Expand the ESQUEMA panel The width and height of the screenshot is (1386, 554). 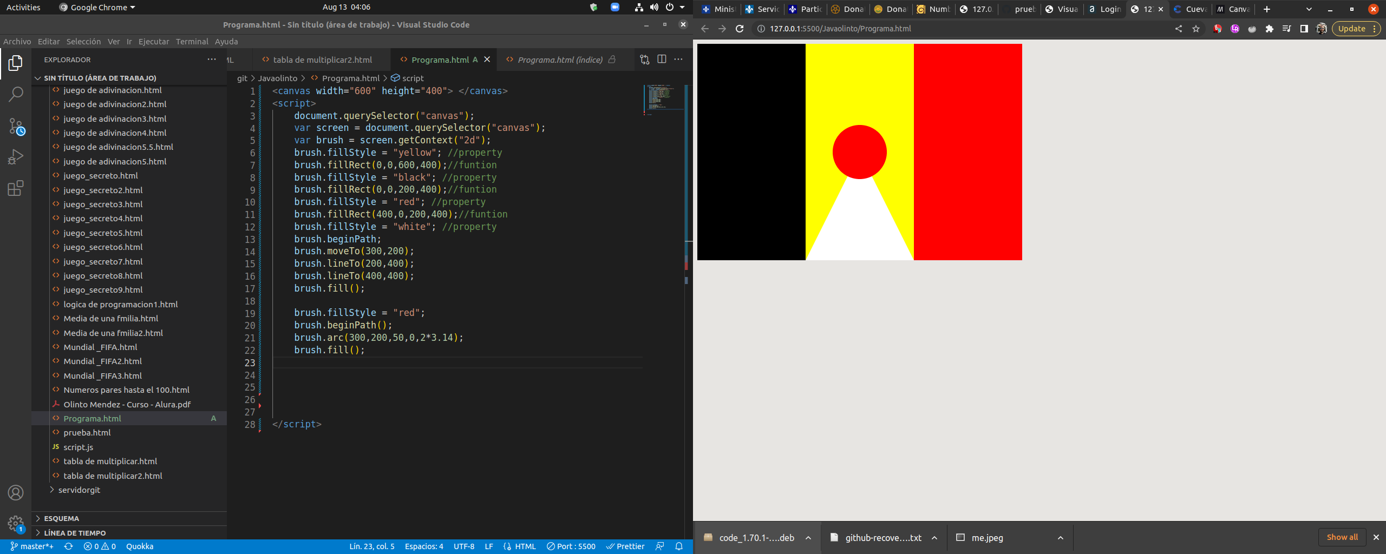[x=61, y=518]
